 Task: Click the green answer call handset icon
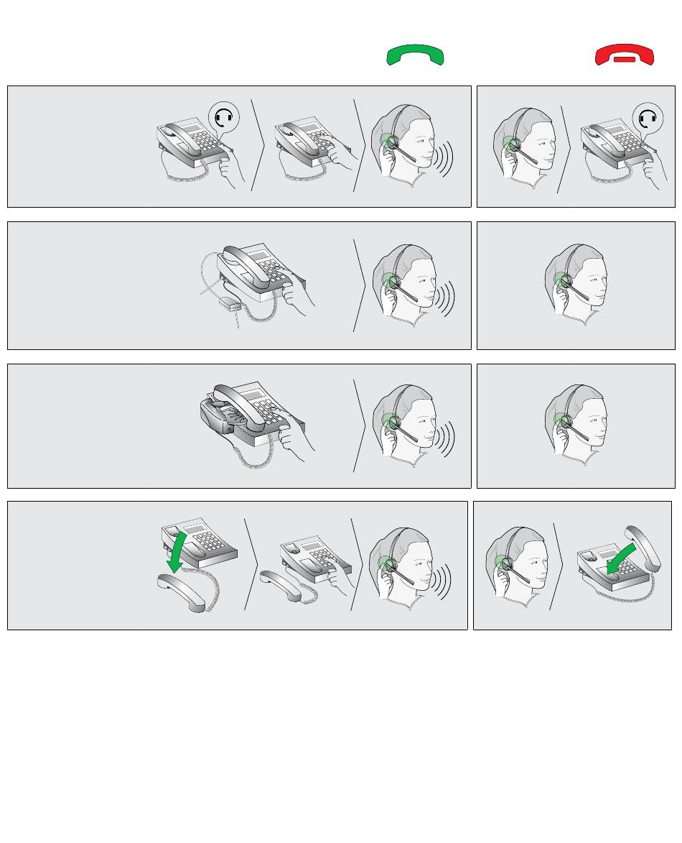(415, 55)
